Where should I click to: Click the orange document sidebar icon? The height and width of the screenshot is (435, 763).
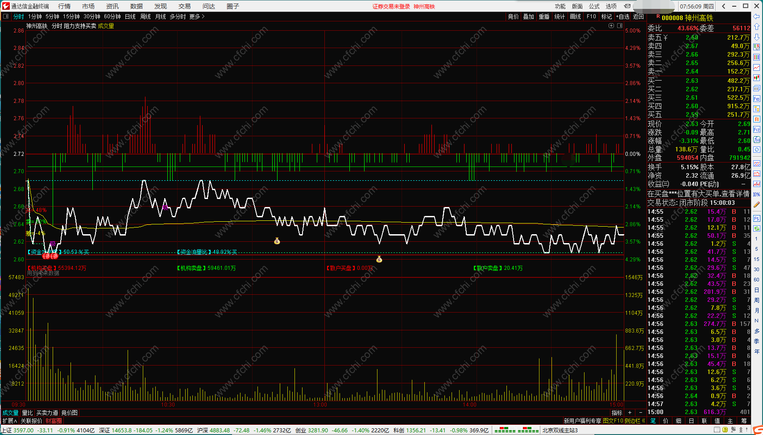[x=756, y=119]
